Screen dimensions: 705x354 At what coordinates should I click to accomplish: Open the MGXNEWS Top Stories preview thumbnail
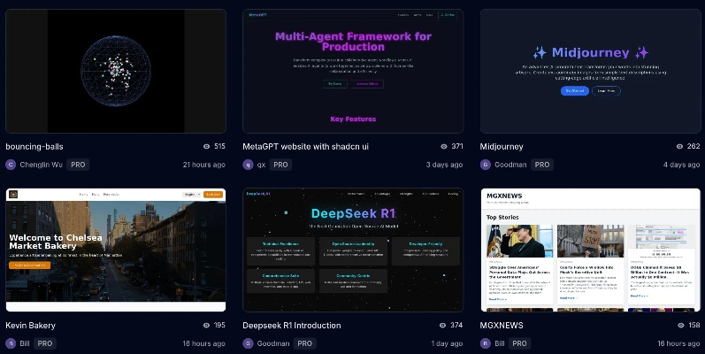coord(590,250)
